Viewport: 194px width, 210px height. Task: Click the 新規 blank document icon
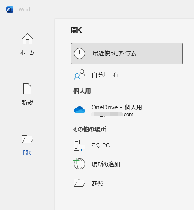click(27, 89)
